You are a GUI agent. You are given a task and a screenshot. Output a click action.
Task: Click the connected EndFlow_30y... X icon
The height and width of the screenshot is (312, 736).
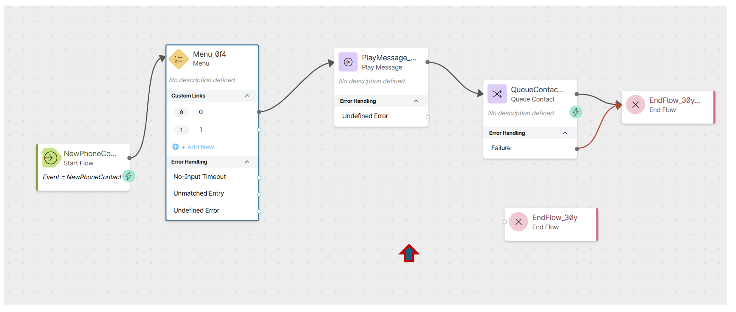pos(635,105)
